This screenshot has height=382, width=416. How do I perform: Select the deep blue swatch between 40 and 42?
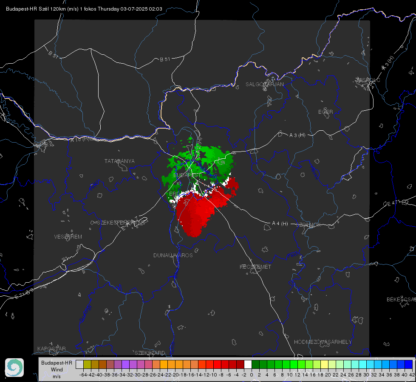[408, 364]
